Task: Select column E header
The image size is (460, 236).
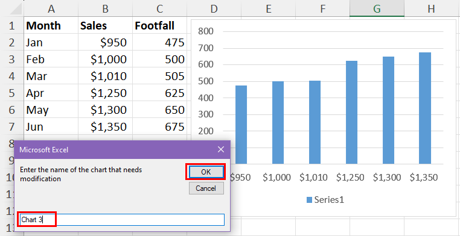Action: pos(268,9)
